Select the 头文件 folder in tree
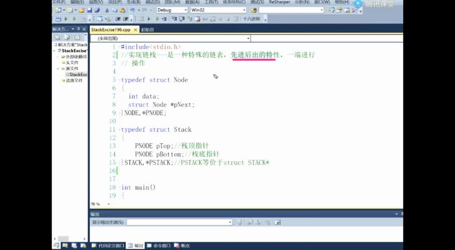 click(70, 63)
